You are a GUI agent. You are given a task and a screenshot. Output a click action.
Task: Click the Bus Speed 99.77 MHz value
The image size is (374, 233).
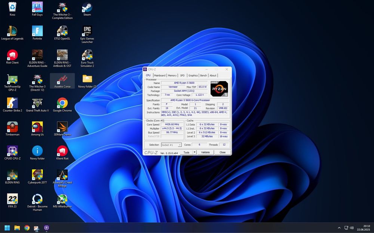pyautogui.click(x=172, y=132)
